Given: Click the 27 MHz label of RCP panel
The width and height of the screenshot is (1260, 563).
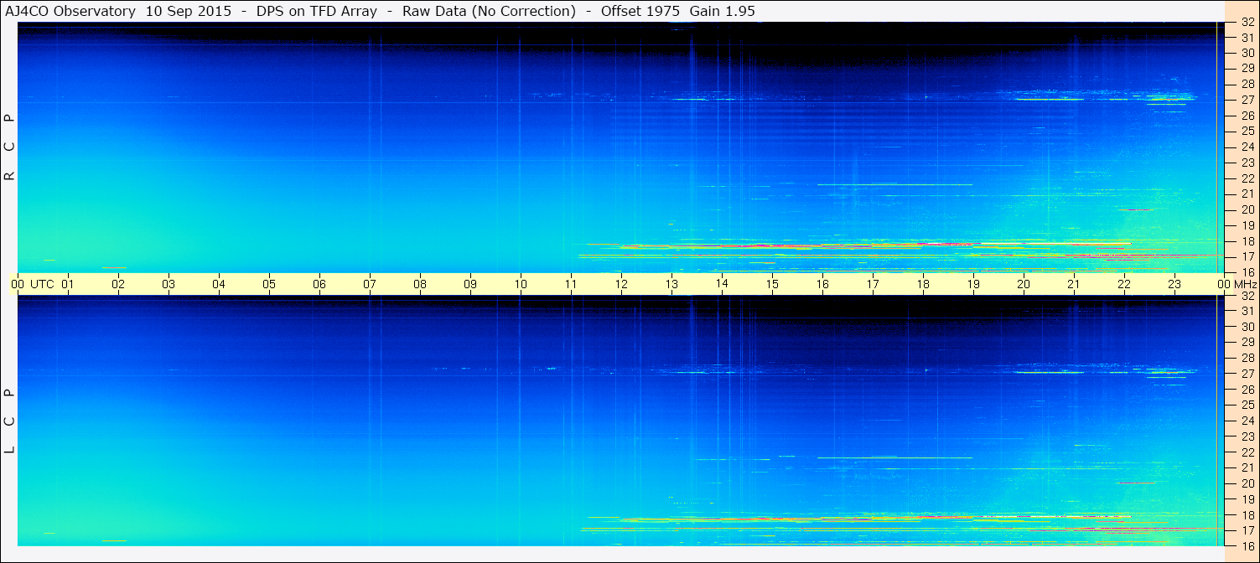Looking at the screenshot, I should (x=1247, y=100).
